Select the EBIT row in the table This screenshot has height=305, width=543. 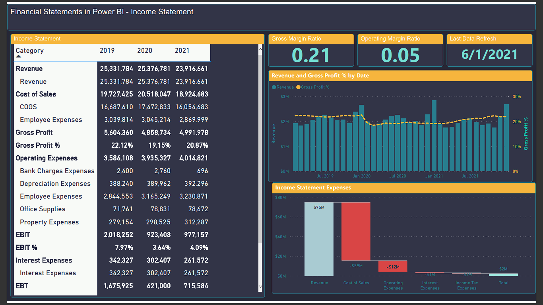tap(22, 235)
